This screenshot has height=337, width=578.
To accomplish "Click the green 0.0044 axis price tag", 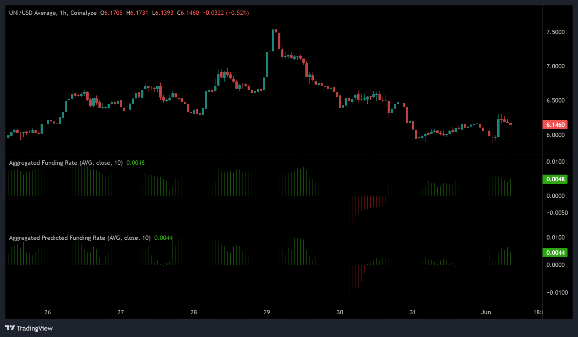I will click(x=555, y=253).
